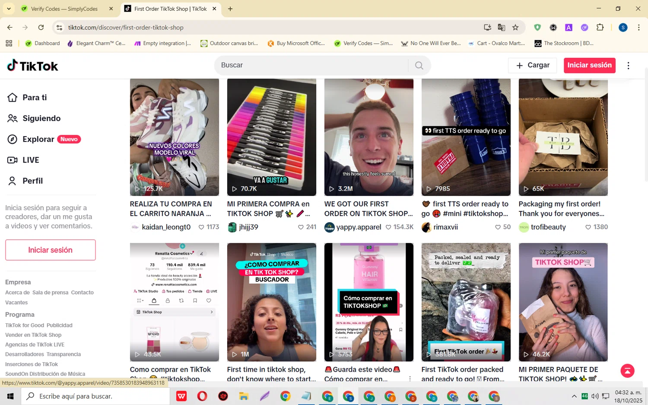
Task: Go to the Siguiendo page
Action: click(x=34, y=118)
